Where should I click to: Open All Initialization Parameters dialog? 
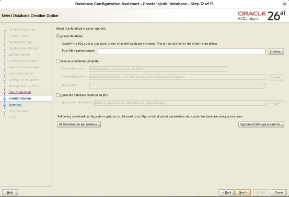coord(79,125)
